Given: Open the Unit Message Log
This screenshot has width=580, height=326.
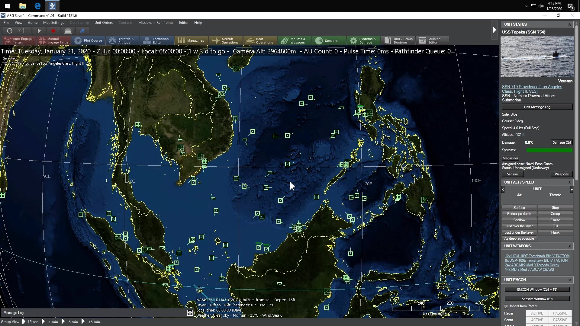Looking at the screenshot, I should (537, 107).
